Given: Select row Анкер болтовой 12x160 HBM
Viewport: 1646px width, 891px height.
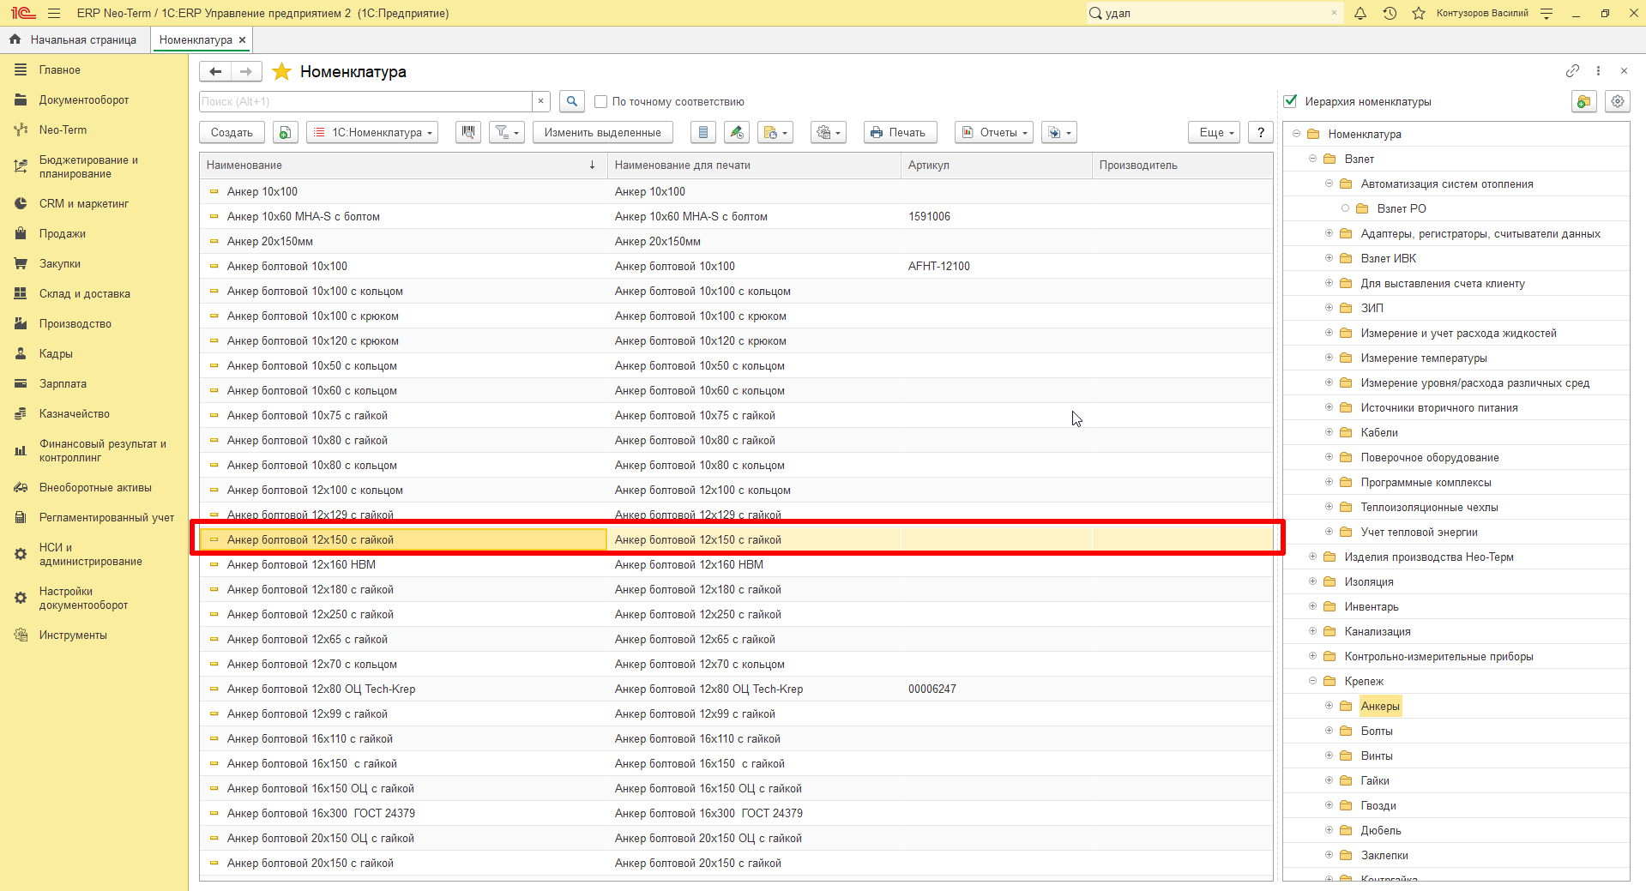Looking at the screenshot, I should click(736, 564).
